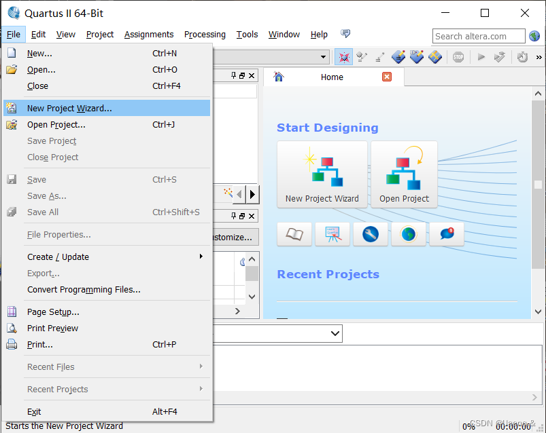Click the globe icon beside search box
The height and width of the screenshot is (433, 546).
[x=534, y=36]
